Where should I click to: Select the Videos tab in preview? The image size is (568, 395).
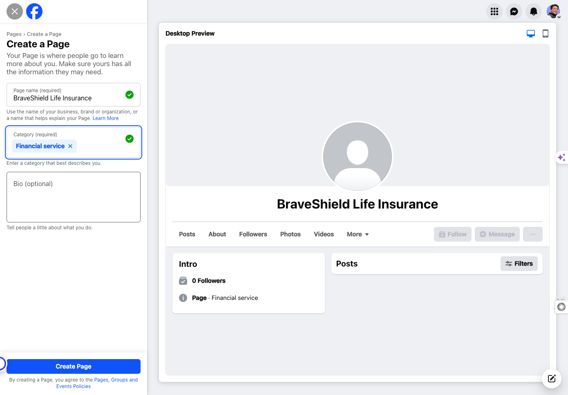pyautogui.click(x=324, y=234)
